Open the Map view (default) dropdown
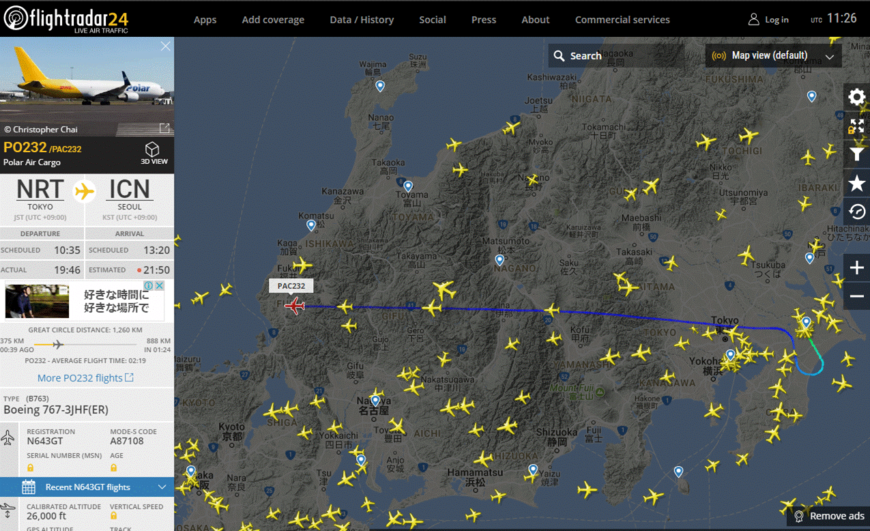The width and height of the screenshot is (870, 531). pyautogui.click(x=773, y=55)
